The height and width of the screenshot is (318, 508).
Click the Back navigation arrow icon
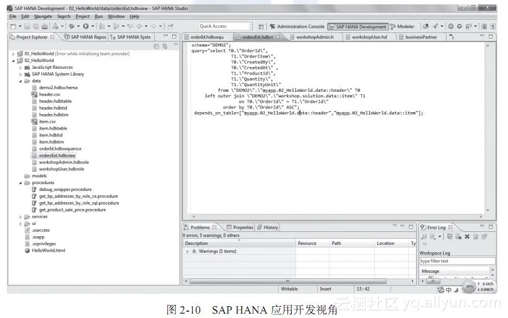[x=139, y=27]
